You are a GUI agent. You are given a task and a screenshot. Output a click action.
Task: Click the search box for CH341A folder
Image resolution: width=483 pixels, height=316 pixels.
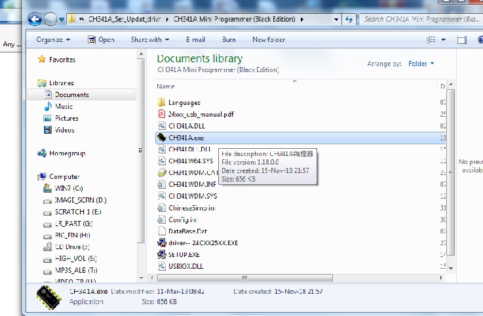(x=421, y=19)
